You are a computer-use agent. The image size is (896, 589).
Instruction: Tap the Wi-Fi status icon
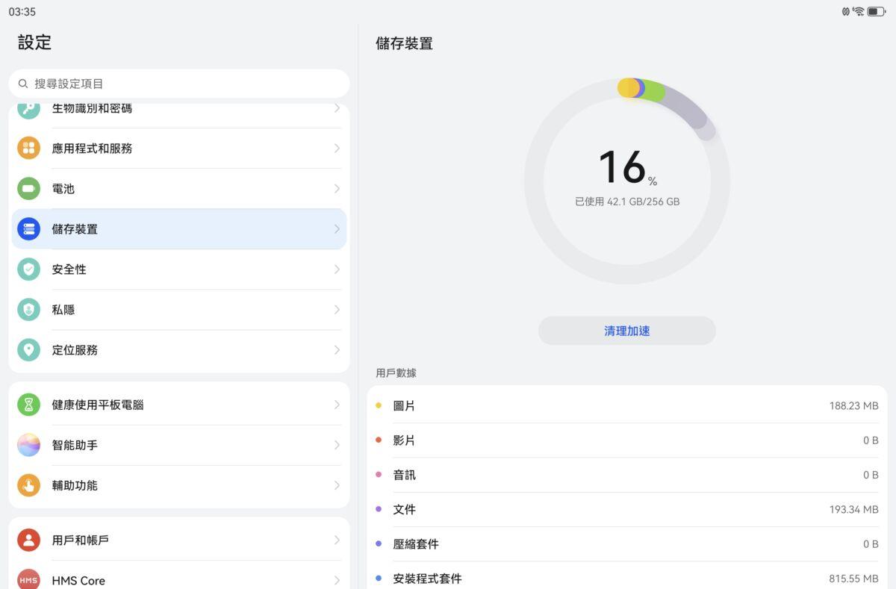coord(859,12)
